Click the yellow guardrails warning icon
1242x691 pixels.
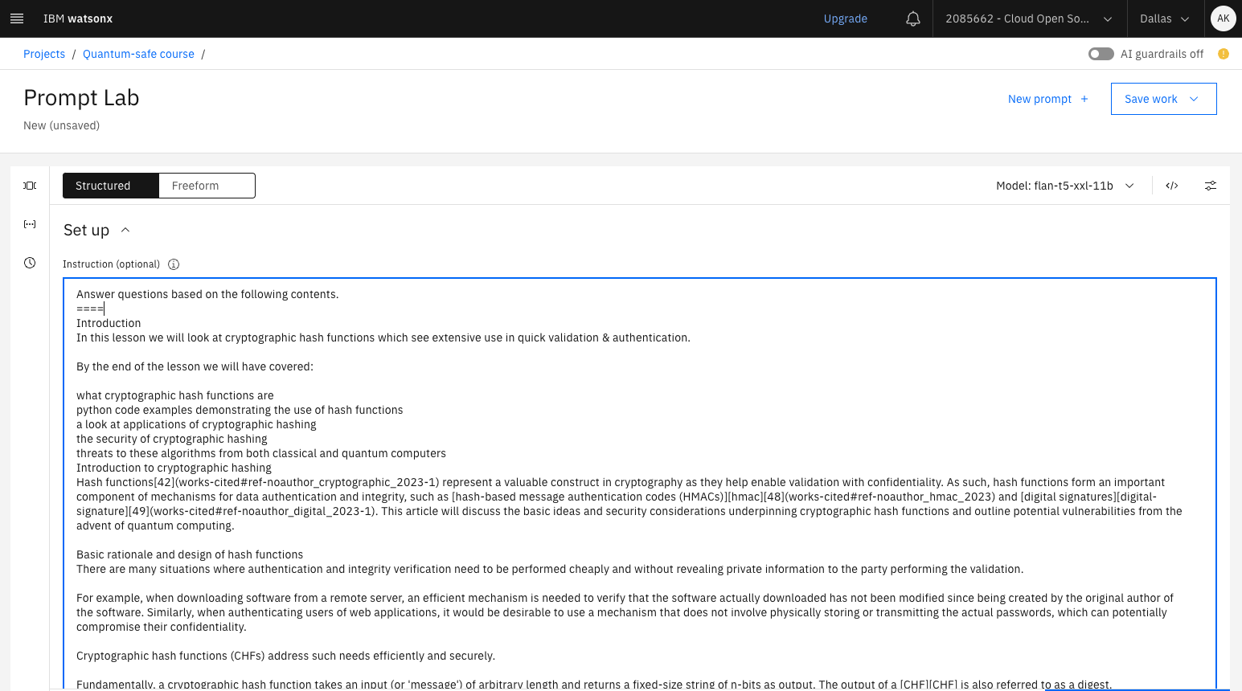tap(1224, 54)
